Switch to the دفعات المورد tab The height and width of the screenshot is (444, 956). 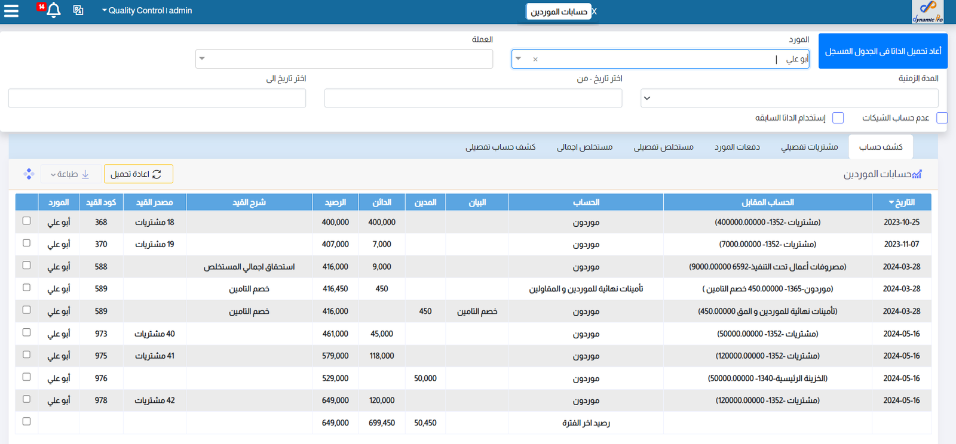click(737, 147)
